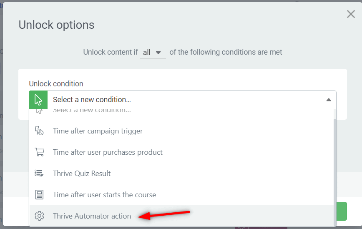This screenshot has width=362, height=229.
Task: Open the all/any conditions dropdown
Action: pyautogui.click(x=152, y=53)
